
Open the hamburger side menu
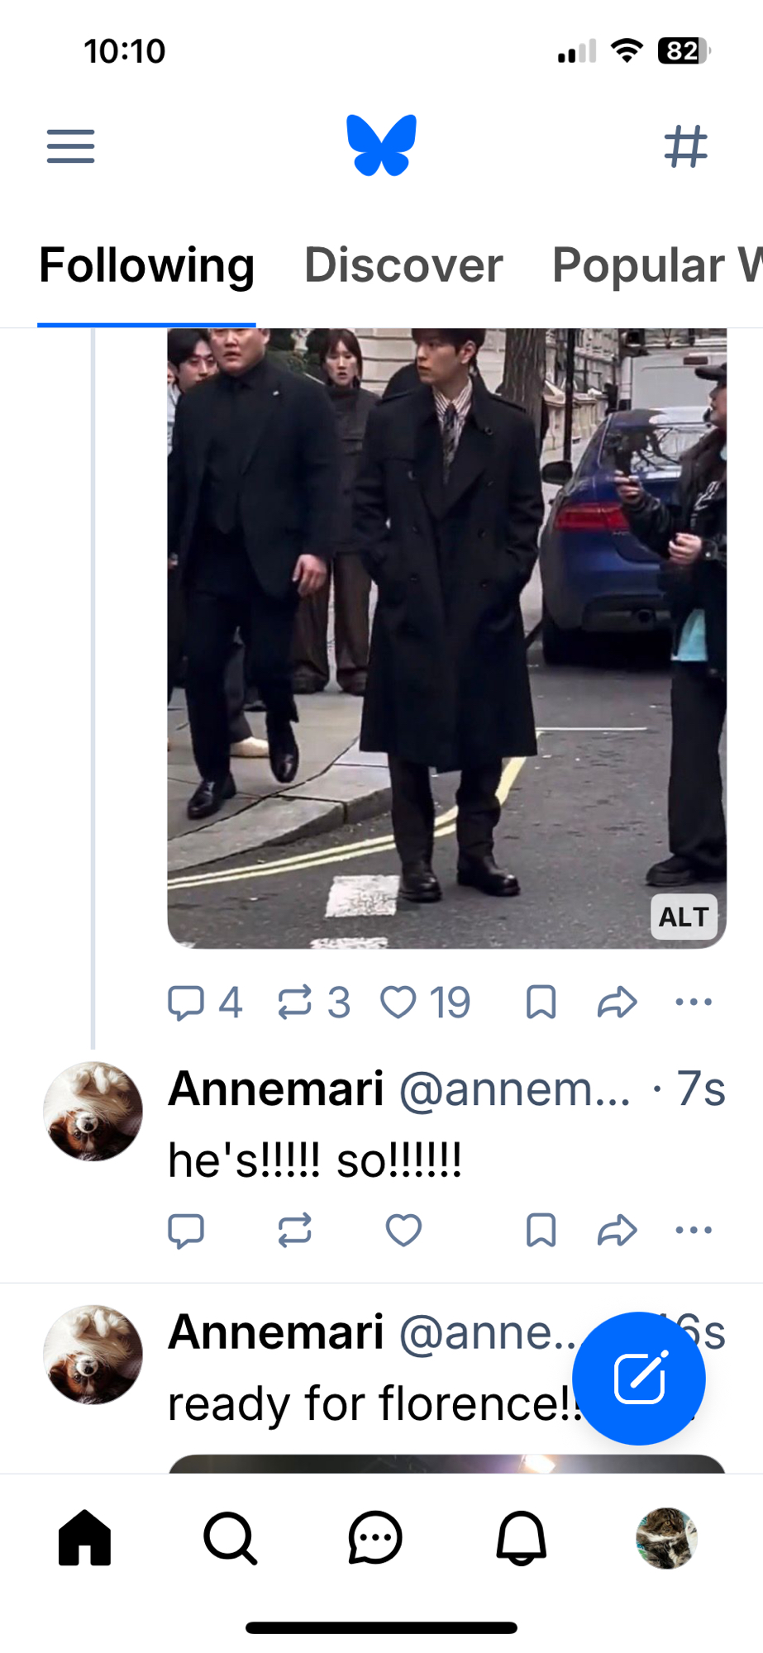click(x=71, y=146)
